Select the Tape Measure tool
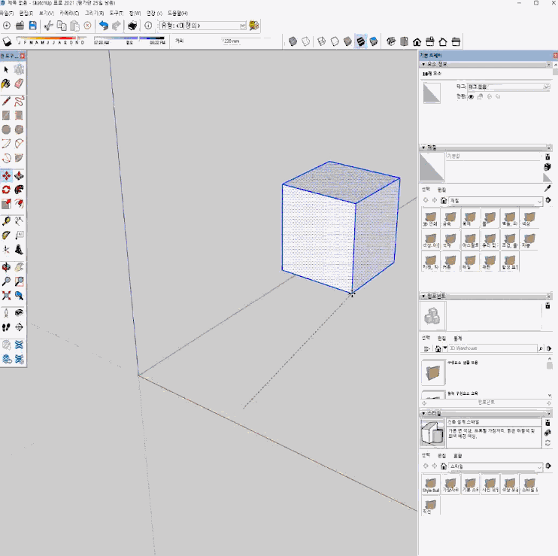Image resolution: width=558 pixels, height=556 pixels. [x=6, y=221]
